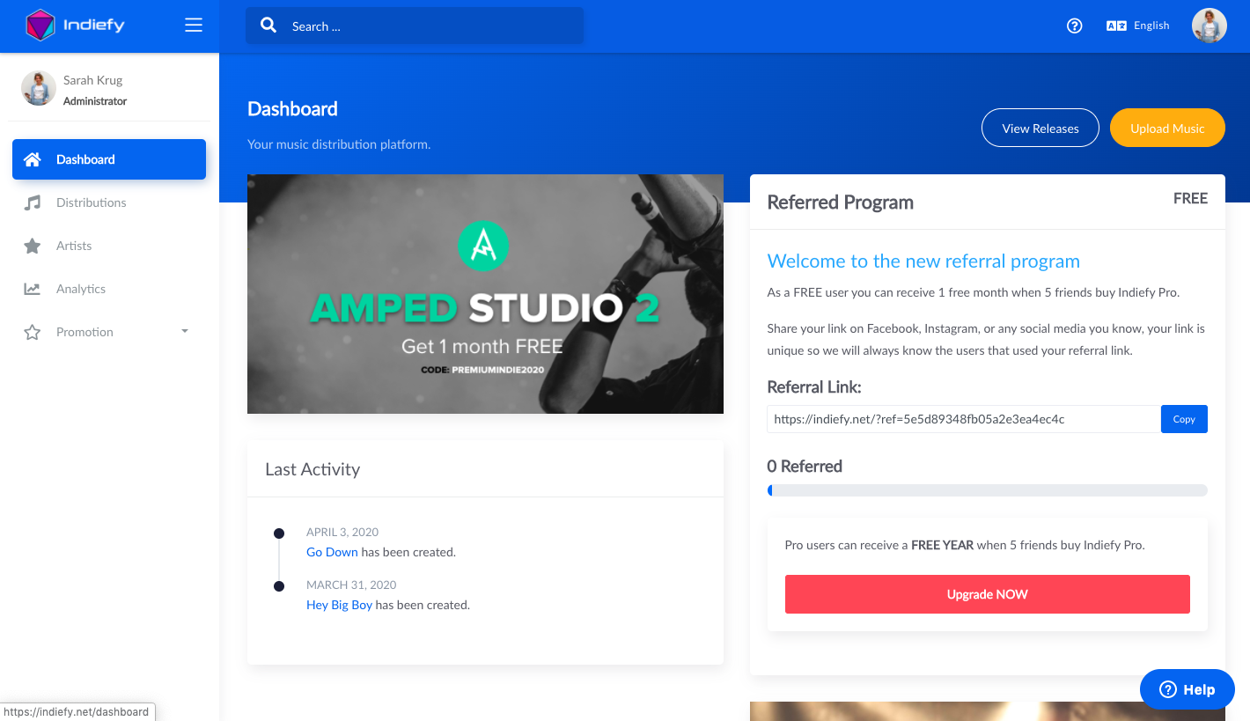Image resolution: width=1250 pixels, height=721 pixels.
Task: Click the 0 Referred count text
Action: click(x=805, y=467)
